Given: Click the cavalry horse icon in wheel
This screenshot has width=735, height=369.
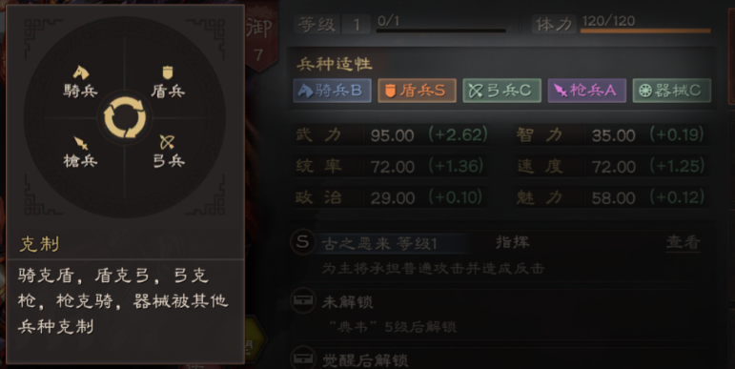Looking at the screenshot, I should click(81, 72).
